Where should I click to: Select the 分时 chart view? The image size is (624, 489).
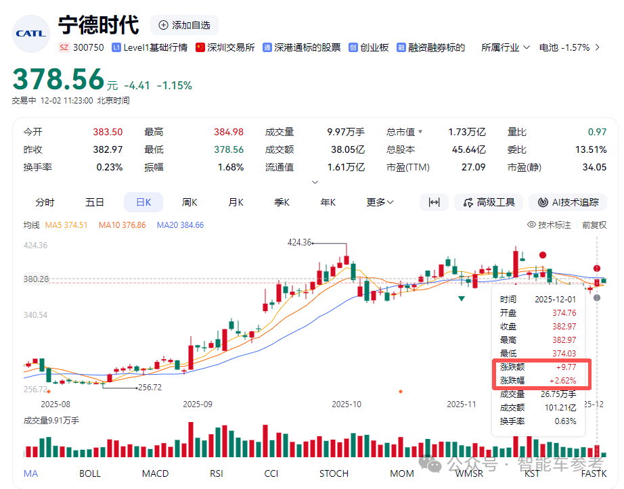coord(44,202)
